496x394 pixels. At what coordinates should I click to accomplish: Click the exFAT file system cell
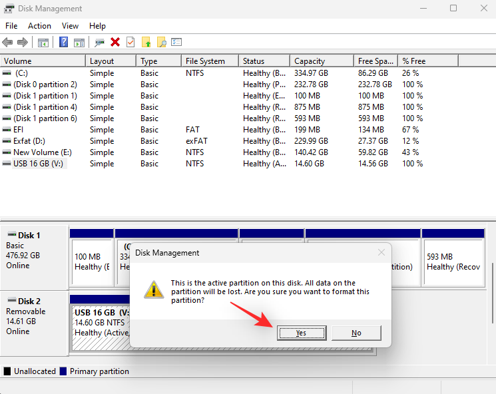point(196,141)
